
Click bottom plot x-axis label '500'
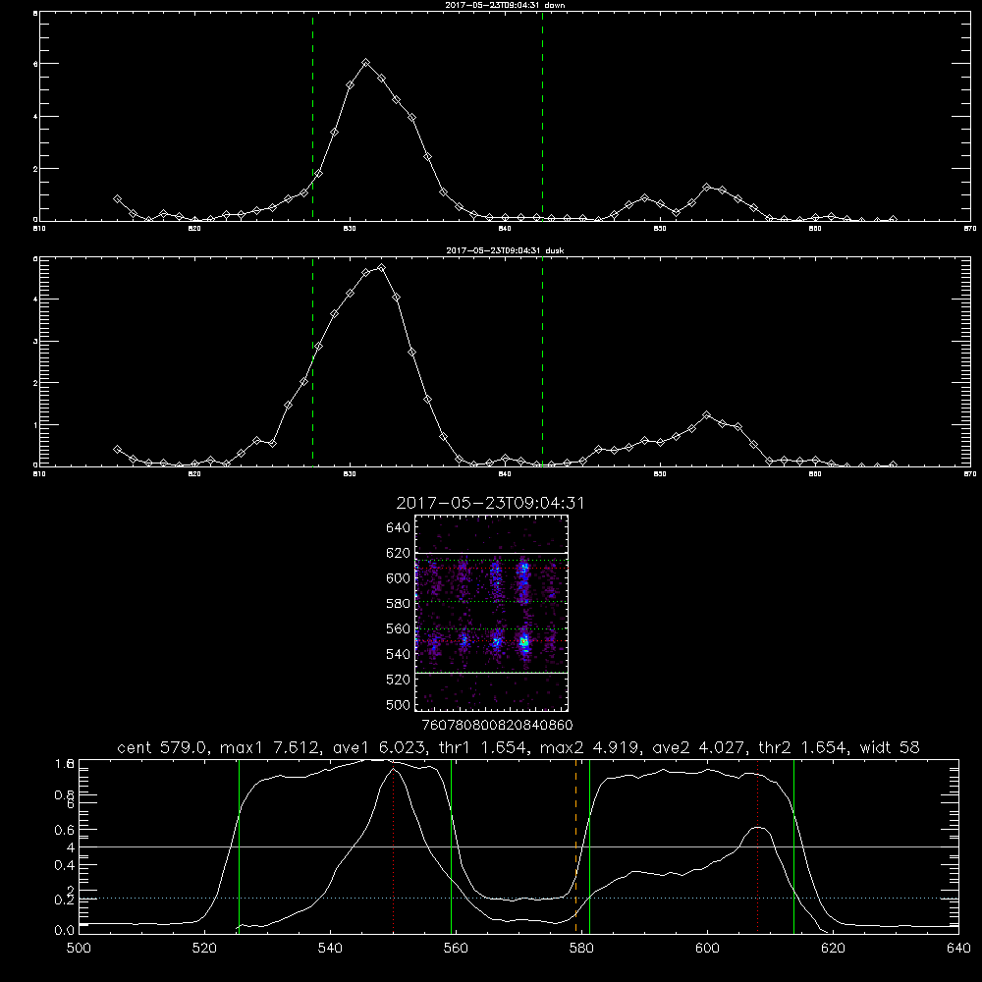click(x=79, y=949)
